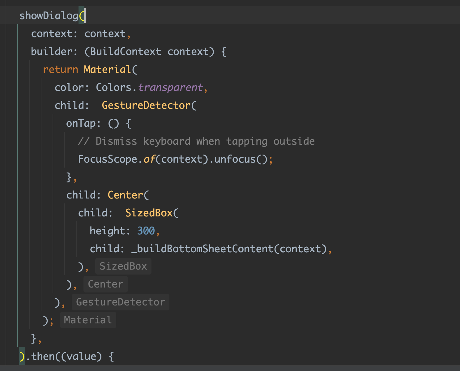Click the height value 300
Image resolution: width=460 pixels, height=371 pixels.
click(x=146, y=231)
